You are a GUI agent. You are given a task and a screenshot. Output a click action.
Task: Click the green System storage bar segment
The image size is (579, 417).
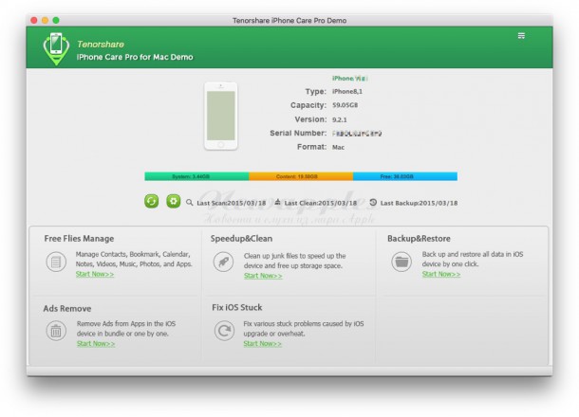pos(196,176)
